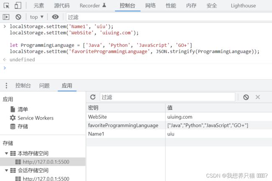The width and height of the screenshot is (272, 181).
Task: Open the drawer three-dot menu
Action: pos(6,86)
